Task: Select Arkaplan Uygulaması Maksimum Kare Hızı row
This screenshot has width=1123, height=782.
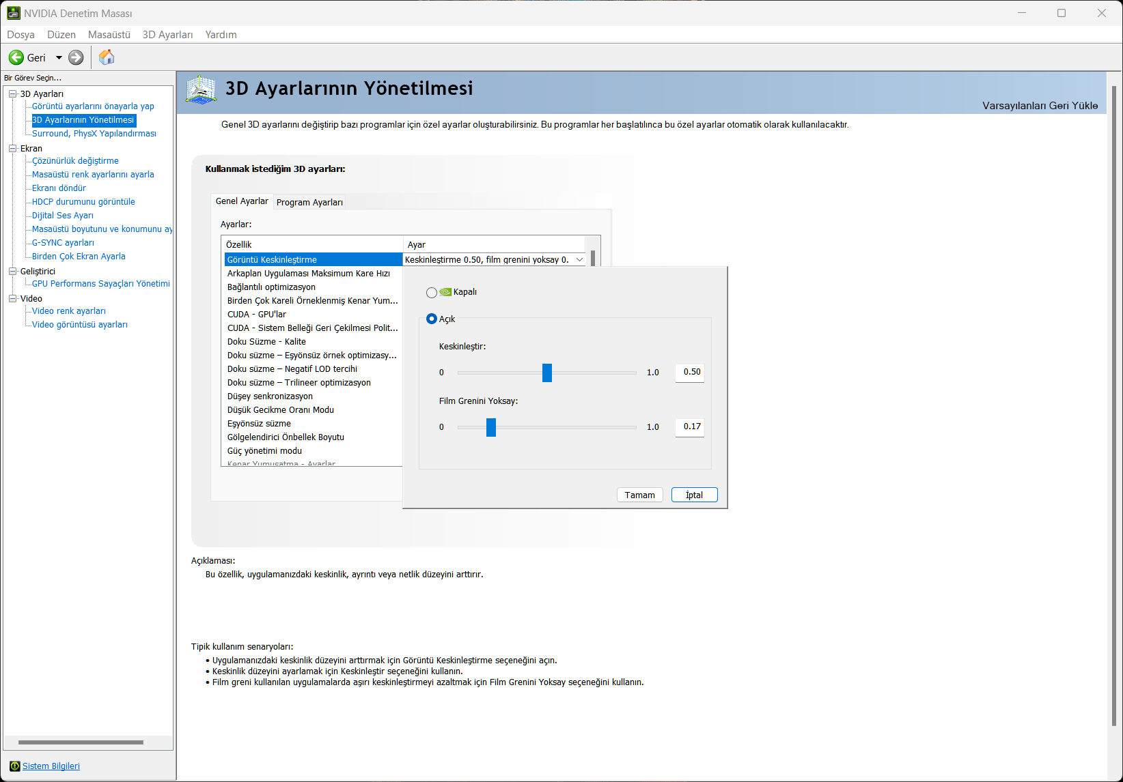Action: coord(314,274)
